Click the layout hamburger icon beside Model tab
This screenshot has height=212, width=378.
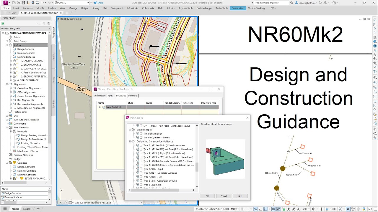[x=5, y=209]
